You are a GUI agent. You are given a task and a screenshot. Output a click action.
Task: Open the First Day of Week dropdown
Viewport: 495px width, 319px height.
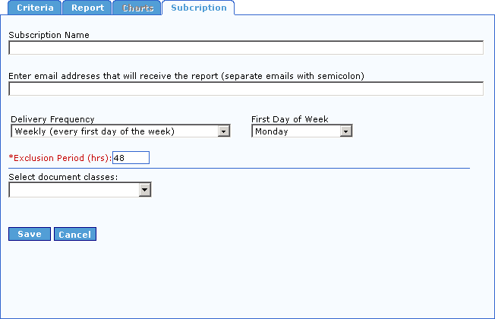[297, 131]
